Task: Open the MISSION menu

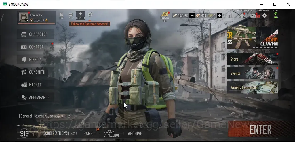Action: 35,59
